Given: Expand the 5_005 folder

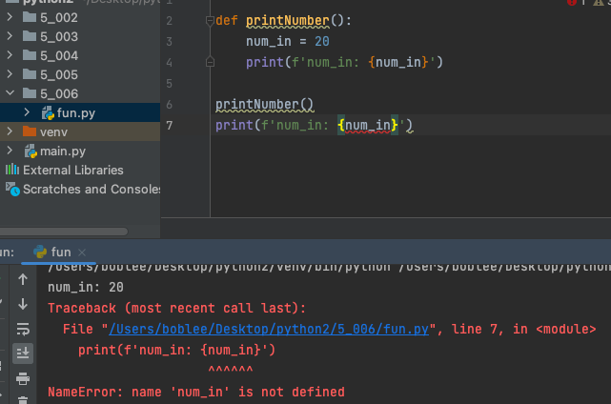Looking at the screenshot, I should point(10,74).
